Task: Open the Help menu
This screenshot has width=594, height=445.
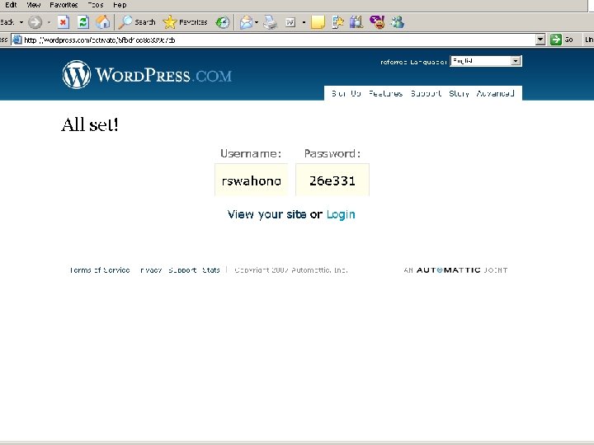Action: point(120,5)
